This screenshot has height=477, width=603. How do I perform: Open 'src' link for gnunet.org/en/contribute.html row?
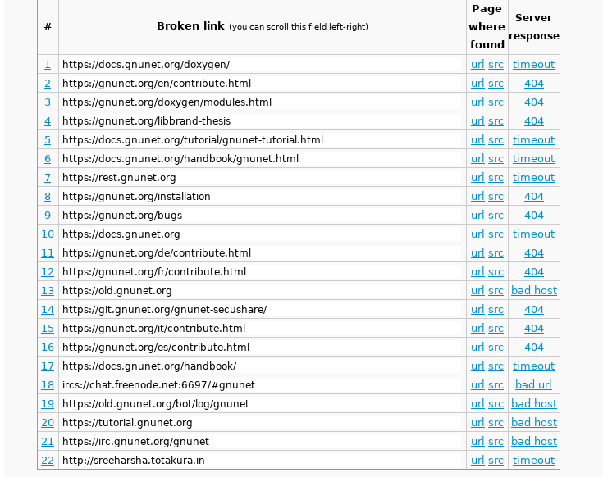pyautogui.click(x=496, y=83)
